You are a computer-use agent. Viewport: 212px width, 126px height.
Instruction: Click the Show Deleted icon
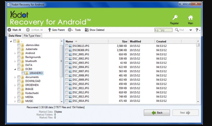coord(87,30)
